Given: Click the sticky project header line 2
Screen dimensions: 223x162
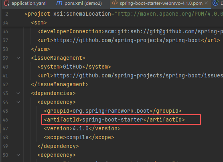Looking at the screenshot, I should coord(124,14).
